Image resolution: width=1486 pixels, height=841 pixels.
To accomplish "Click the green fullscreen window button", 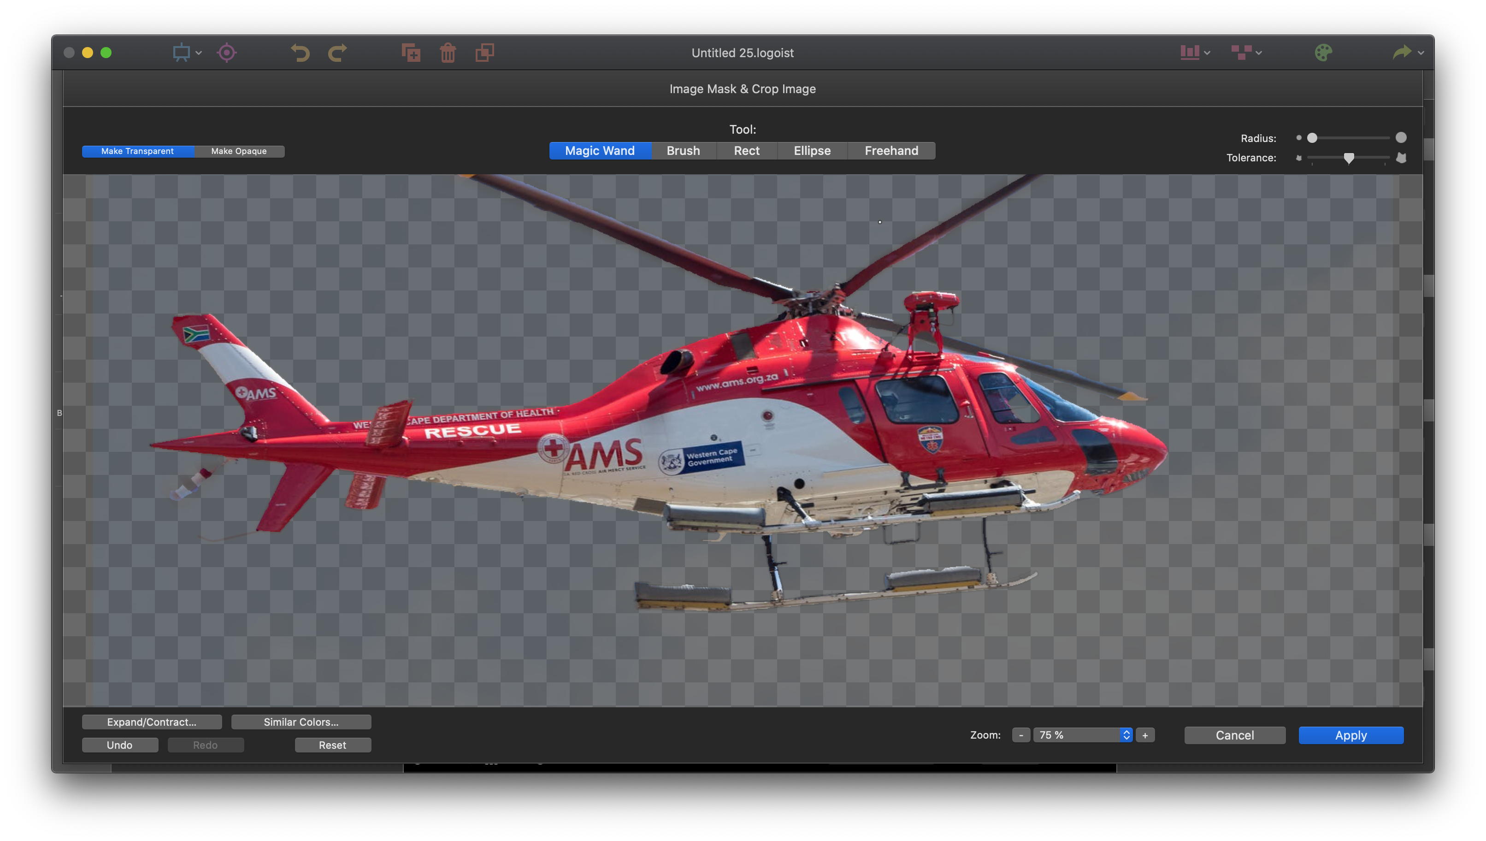I will (106, 53).
